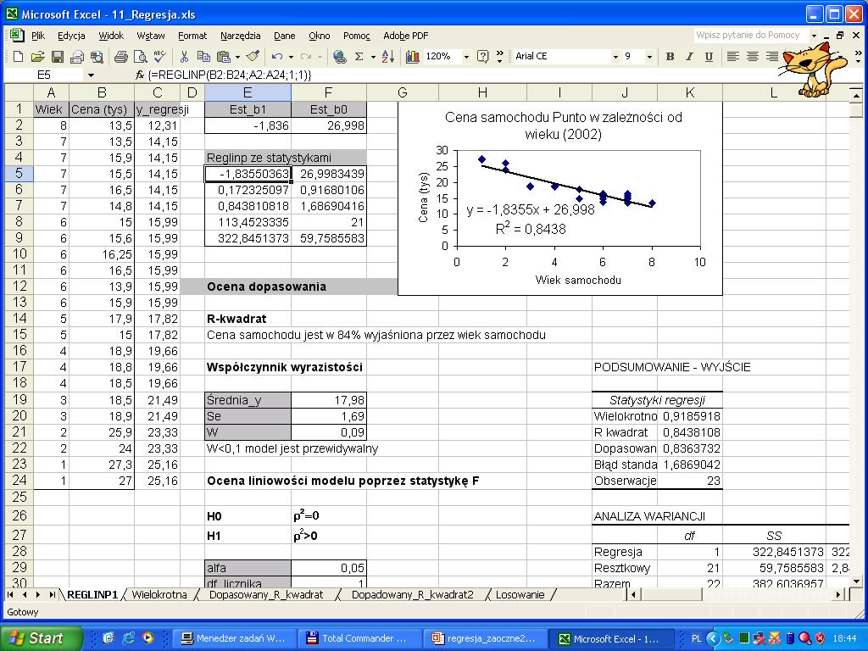Open the Adobe PDF menu
The height and width of the screenshot is (651, 868).
(406, 36)
